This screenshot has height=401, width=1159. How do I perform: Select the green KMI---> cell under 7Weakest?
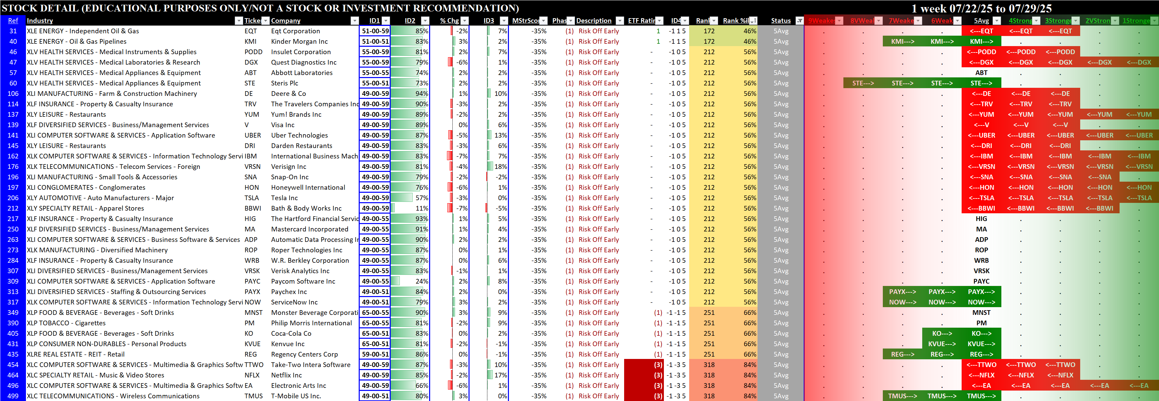903,41
